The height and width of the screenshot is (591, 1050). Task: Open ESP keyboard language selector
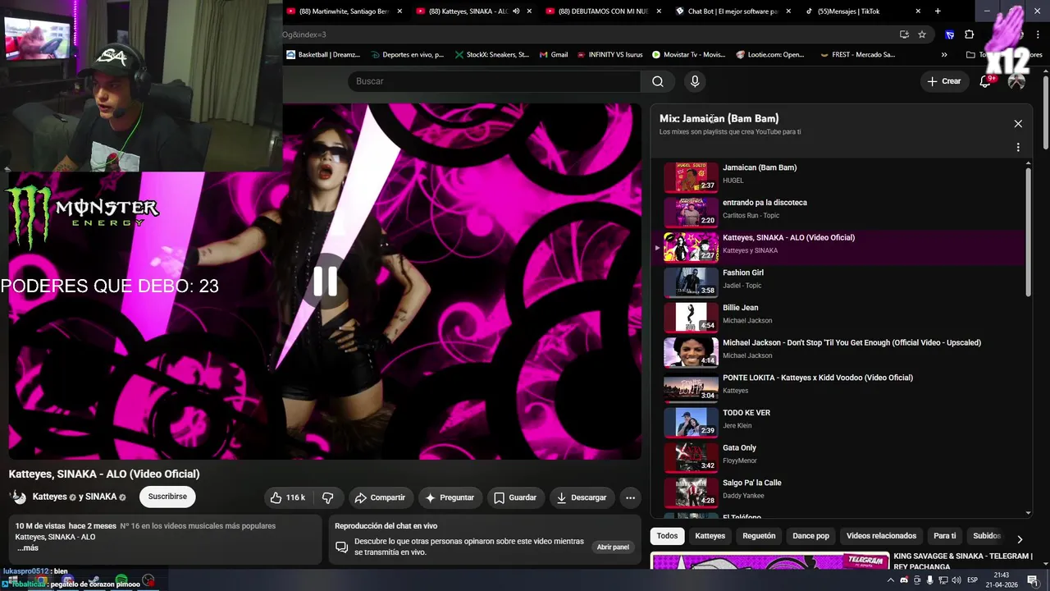click(x=973, y=580)
